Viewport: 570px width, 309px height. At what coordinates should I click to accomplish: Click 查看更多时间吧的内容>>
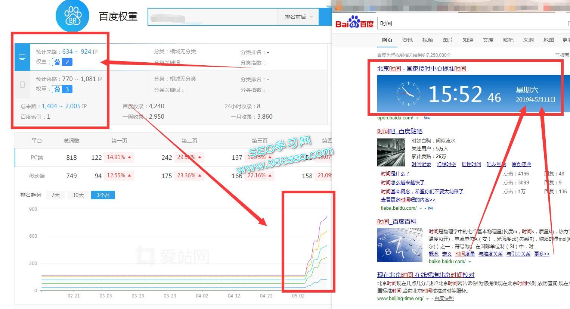(x=408, y=200)
